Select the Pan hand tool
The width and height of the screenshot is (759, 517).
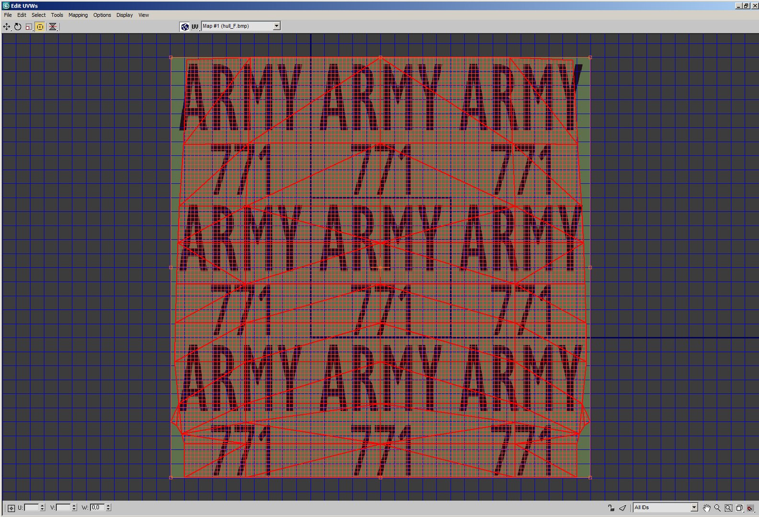[x=707, y=508]
